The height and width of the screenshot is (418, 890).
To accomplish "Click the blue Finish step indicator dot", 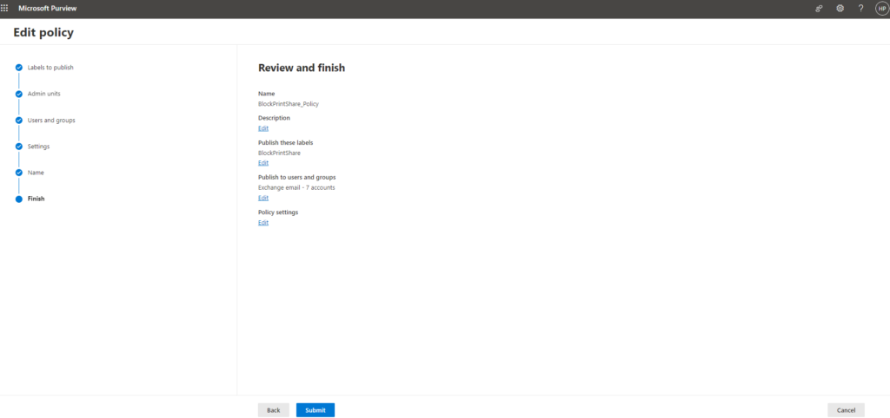I will [x=18, y=199].
